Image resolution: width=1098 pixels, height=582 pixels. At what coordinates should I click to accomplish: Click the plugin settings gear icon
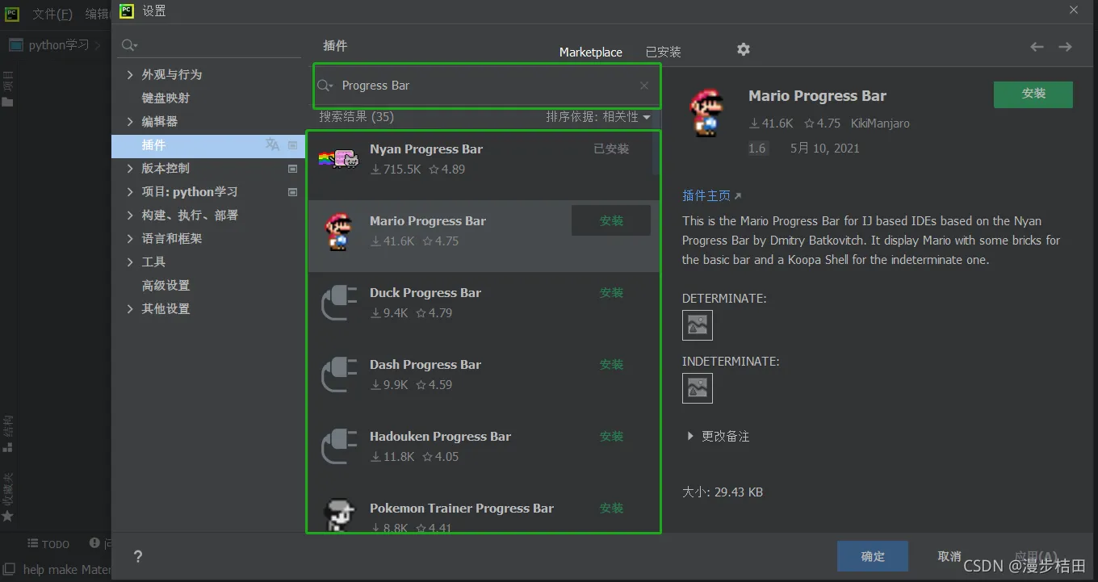tap(744, 49)
